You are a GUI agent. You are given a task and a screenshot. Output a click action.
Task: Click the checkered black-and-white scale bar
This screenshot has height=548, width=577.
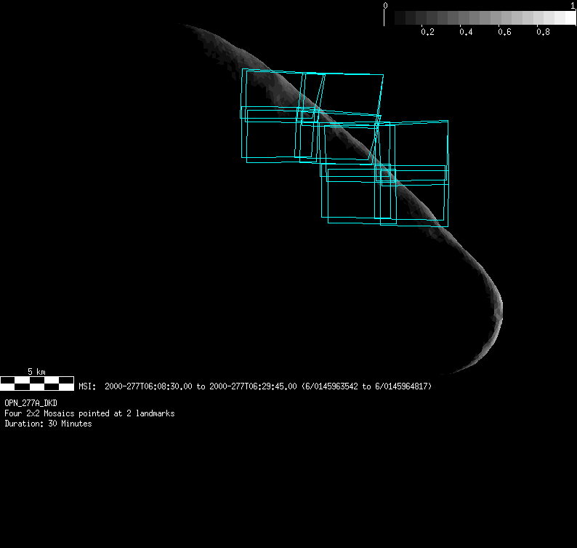point(37,383)
